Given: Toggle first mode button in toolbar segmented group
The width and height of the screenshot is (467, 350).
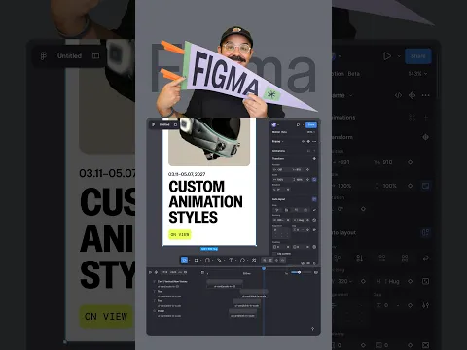Looking at the screenshot, I should tap(264, 260).
